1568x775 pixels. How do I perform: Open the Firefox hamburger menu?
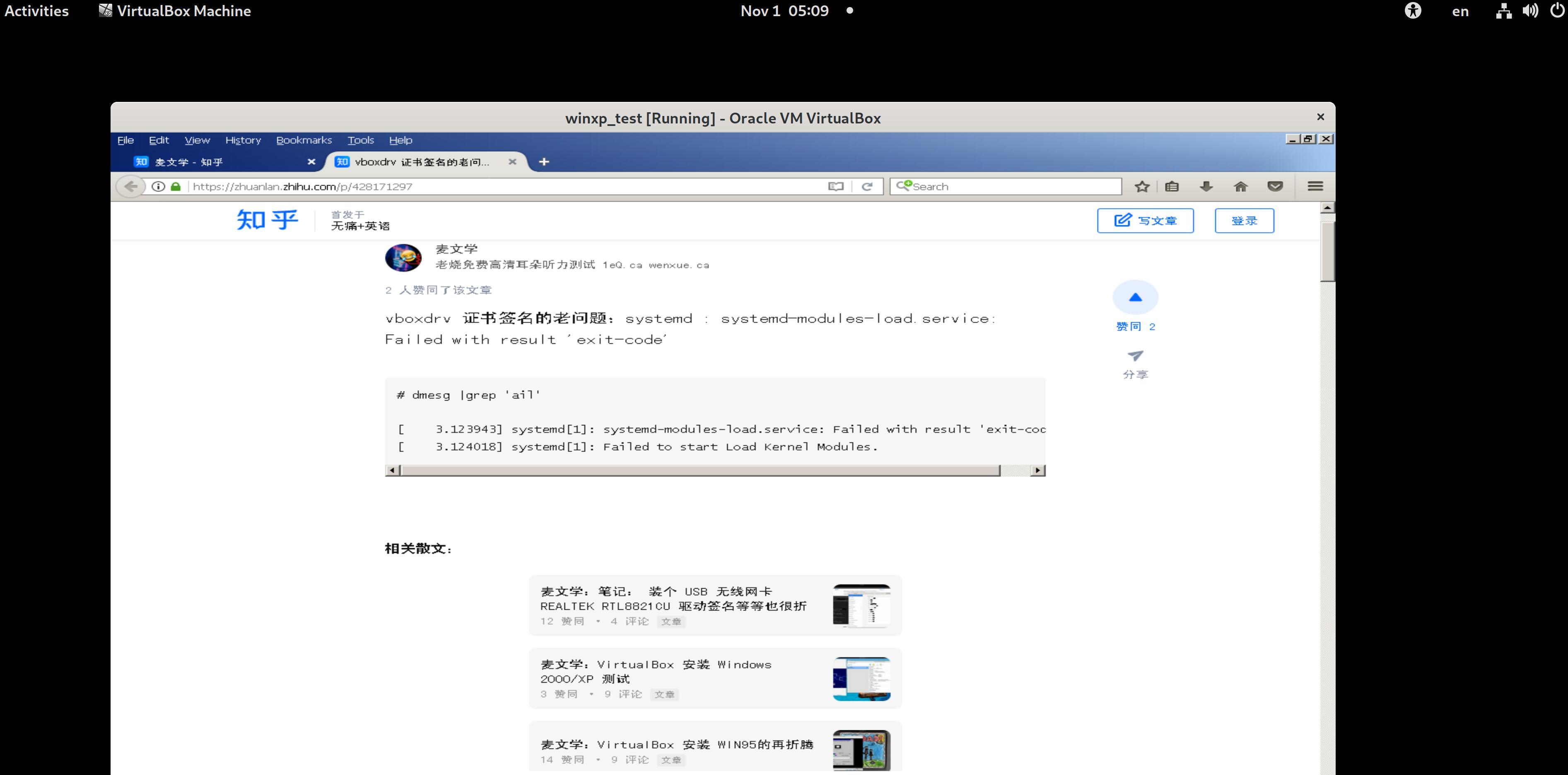click(1315, 186)
